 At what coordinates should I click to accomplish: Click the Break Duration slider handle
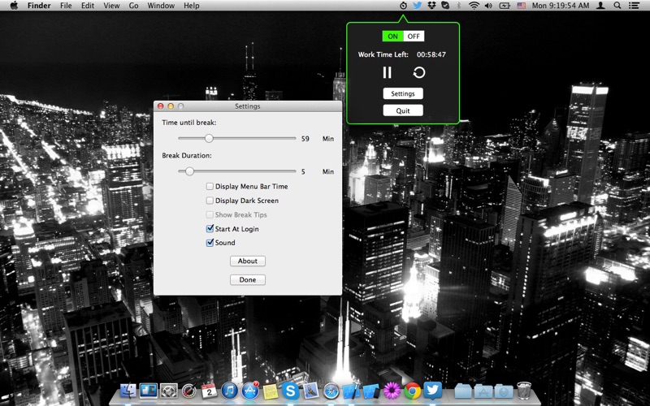pos(189,171)
